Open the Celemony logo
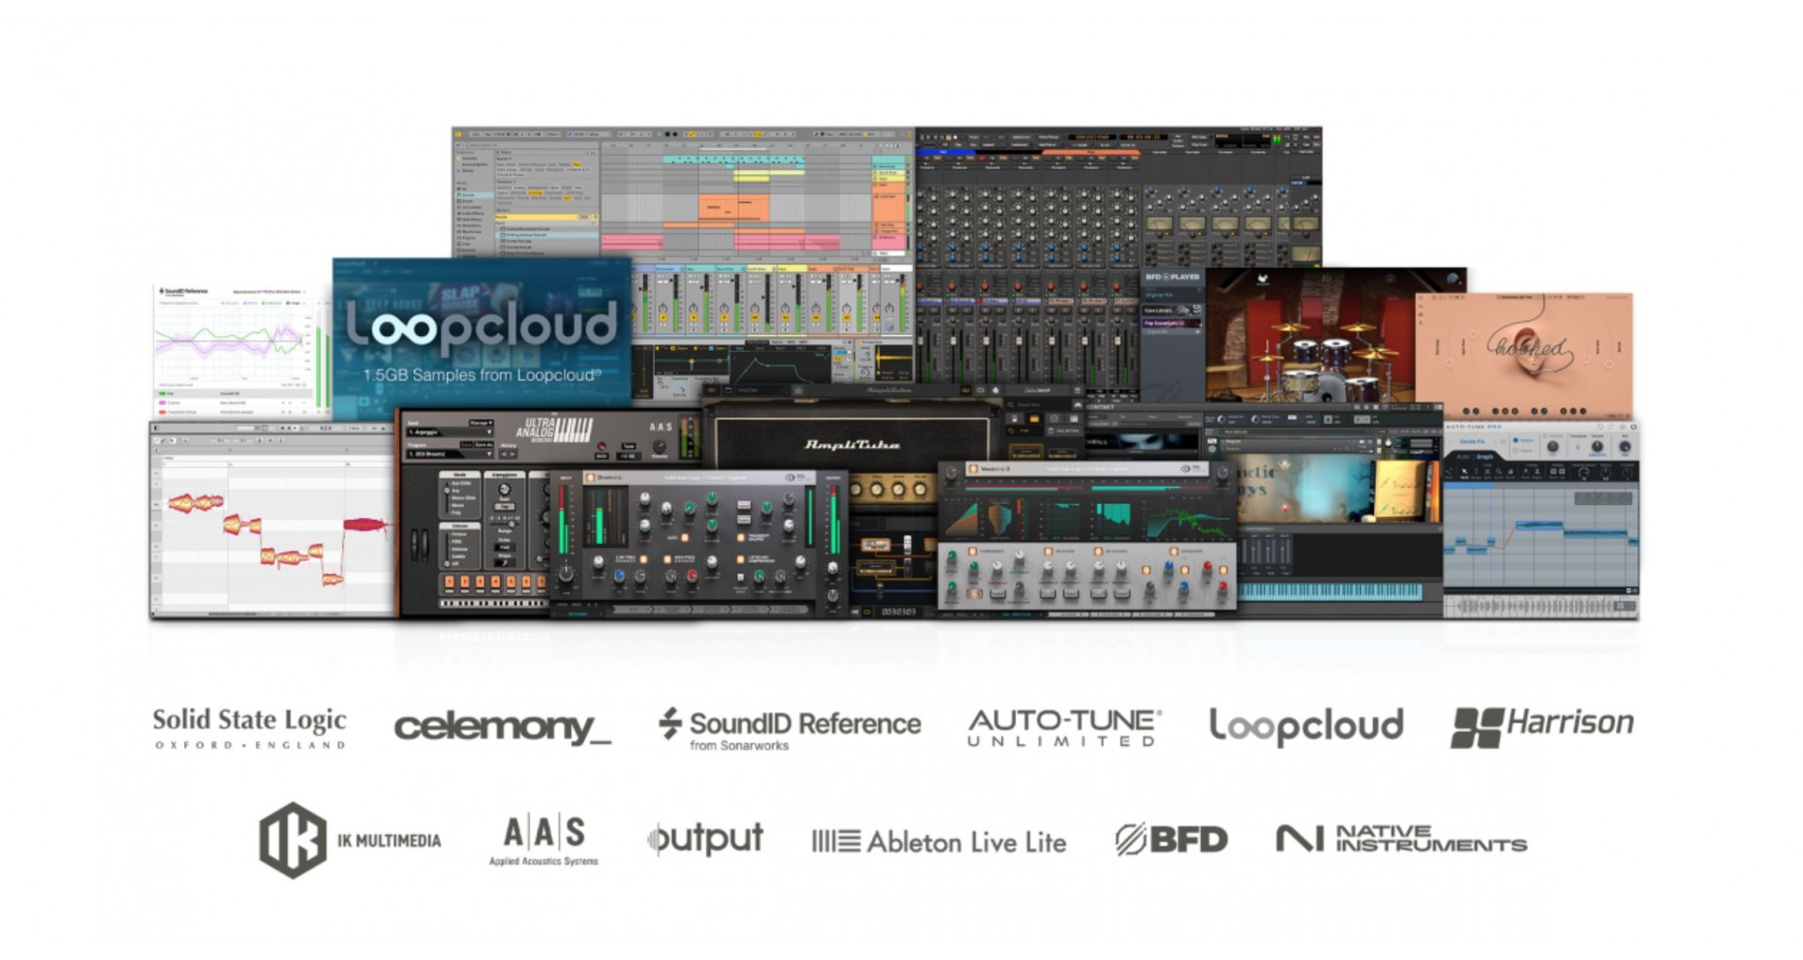Image resolution: width=1803 pixels, height=960 pixels. point(502,726)
